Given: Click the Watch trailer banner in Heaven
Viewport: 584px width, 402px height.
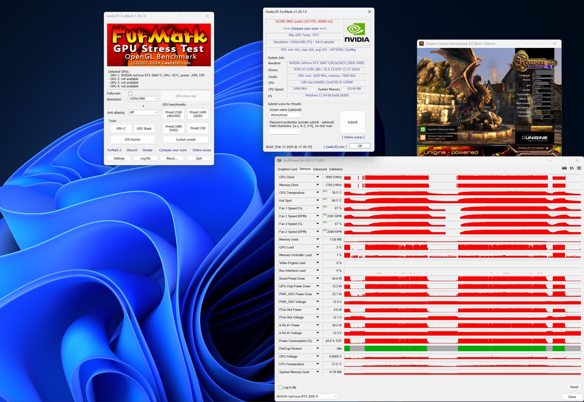Looking at the screenshot, I should click(x=533, y=148).
